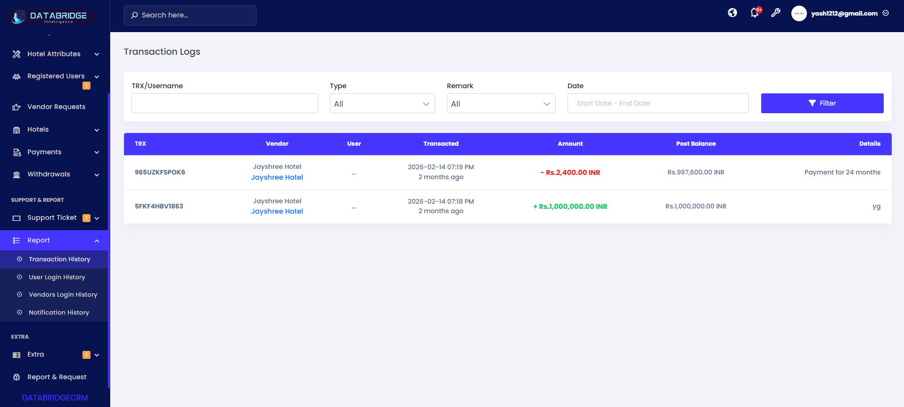Expand the Registered Users chevron
Viewport: 904px width, 407px height.
coord(97,76)
